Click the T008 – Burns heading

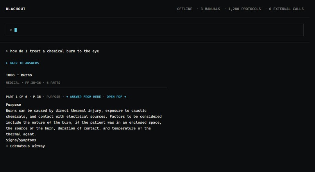click(19, 75)
